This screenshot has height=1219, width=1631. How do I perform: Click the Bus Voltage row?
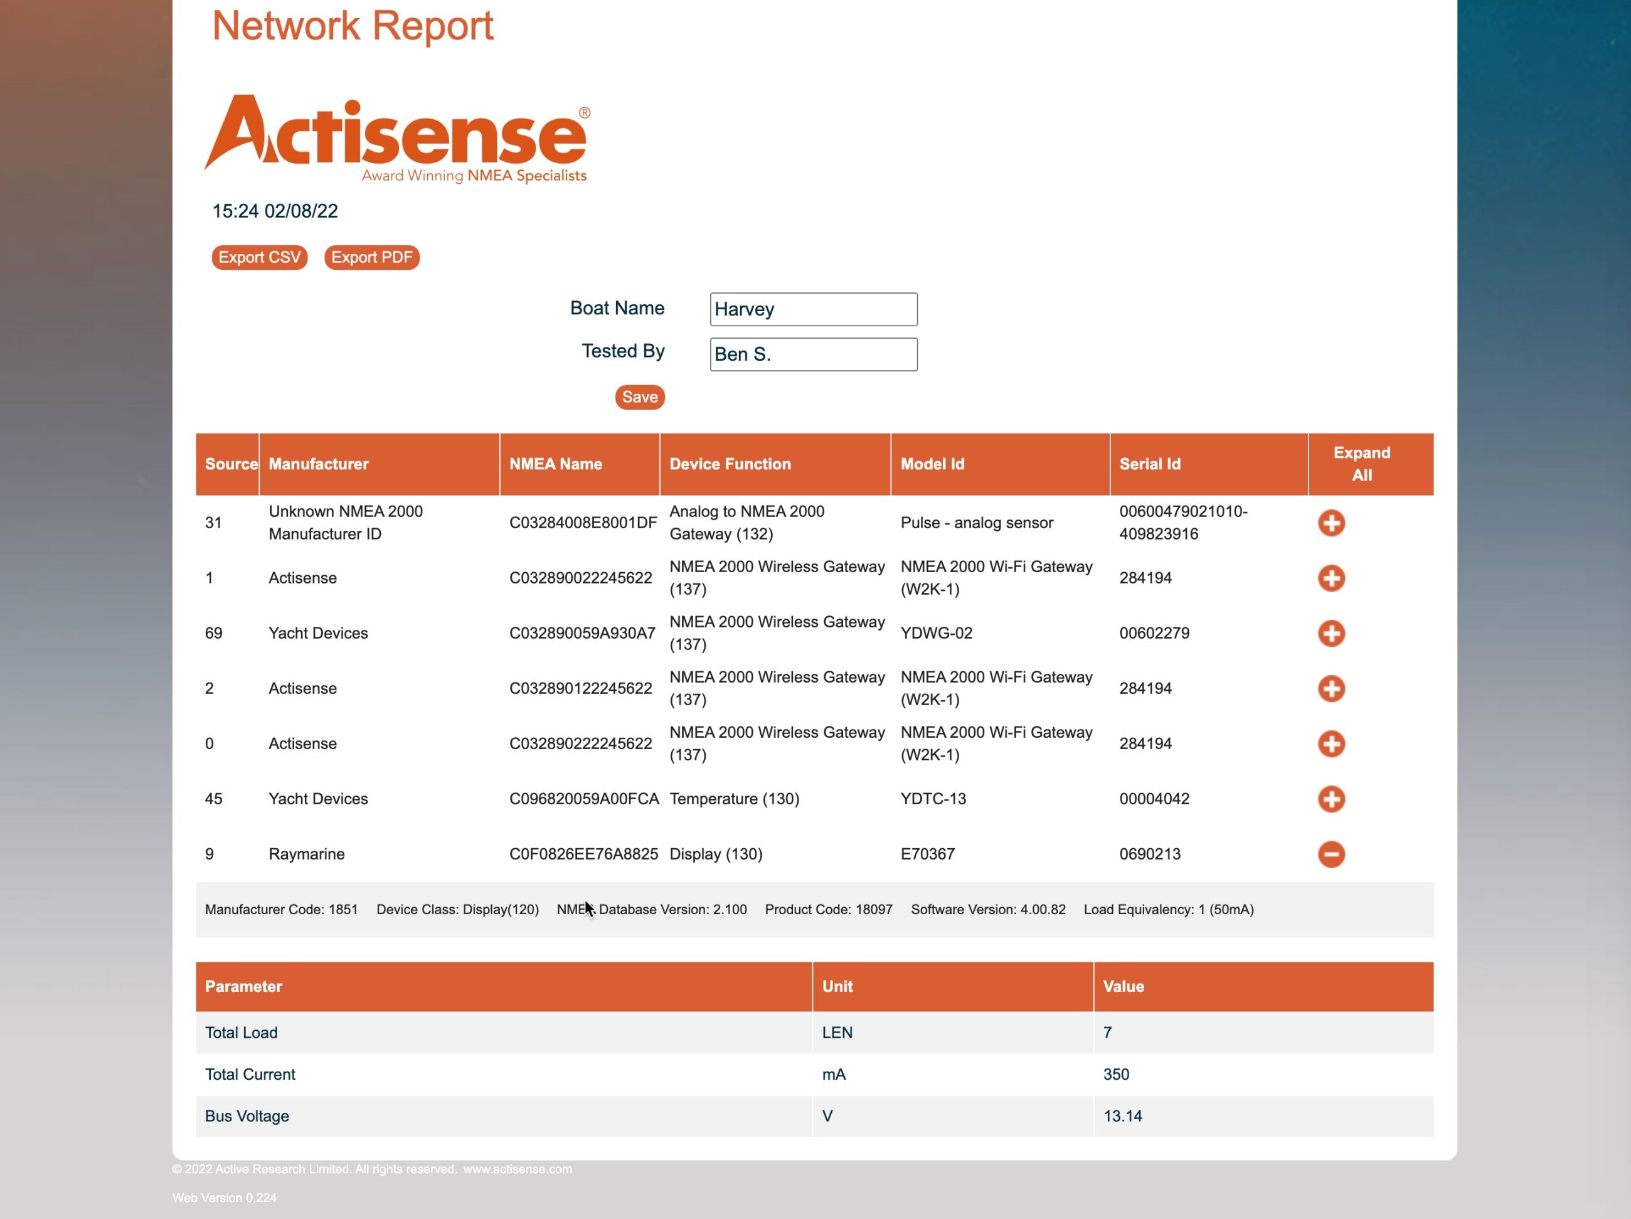pos(814,1115)
